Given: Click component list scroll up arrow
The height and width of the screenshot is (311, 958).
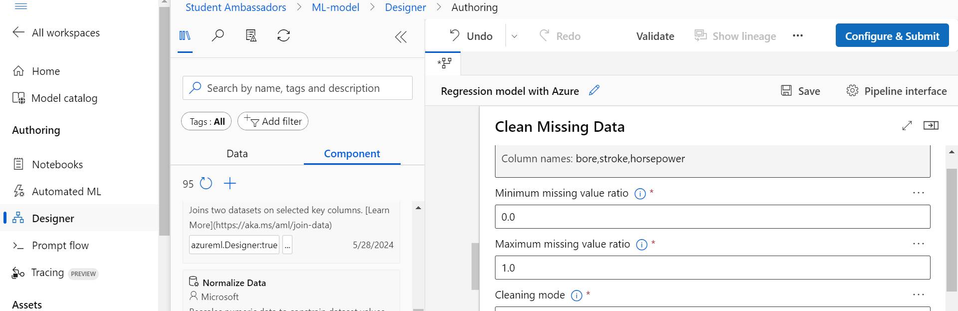Looking at the screenshot, I should pyautogui.click(x=418, y=208).
